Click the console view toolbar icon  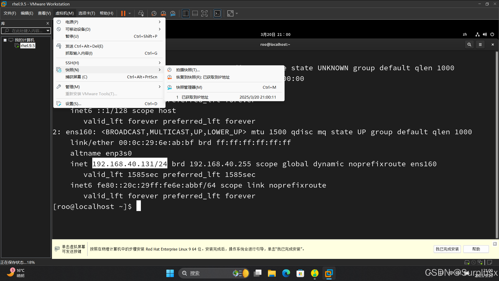pos(217,13)
